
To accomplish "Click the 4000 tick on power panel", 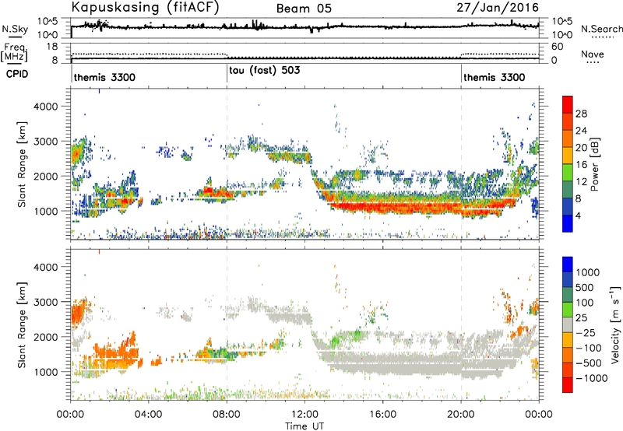I will click(46, 107).
